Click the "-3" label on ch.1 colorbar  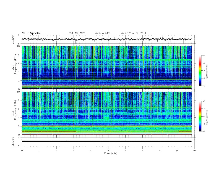(x=204, y=56)
